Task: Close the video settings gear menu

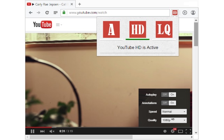Action: click(173, 131)
